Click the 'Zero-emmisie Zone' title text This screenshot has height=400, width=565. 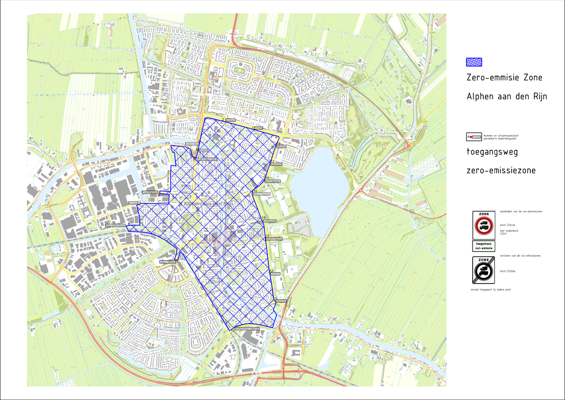pos(504,78)
